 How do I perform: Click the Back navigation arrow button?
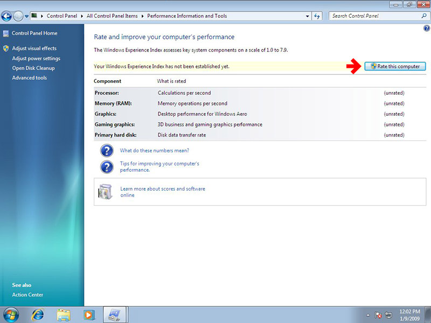(x=7, y=16)
